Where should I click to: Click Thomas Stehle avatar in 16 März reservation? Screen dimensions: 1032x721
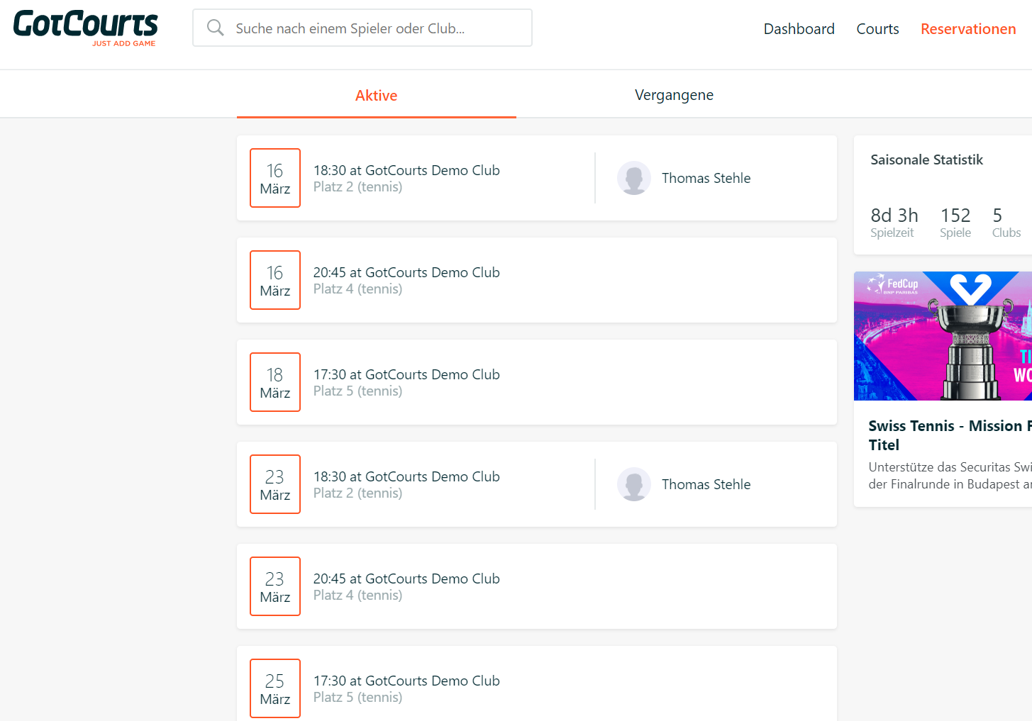[x=634, y=178]
